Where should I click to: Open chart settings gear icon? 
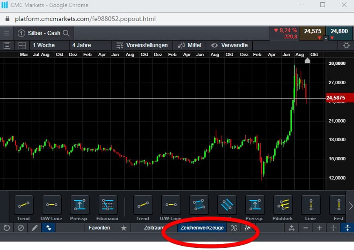tap(346, 45)
